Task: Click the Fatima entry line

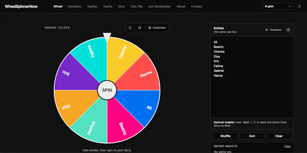Action: [x=218, y=66]
